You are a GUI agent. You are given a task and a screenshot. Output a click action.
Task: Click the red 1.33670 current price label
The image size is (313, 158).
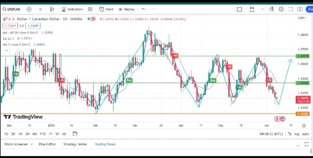coord(303,100)
